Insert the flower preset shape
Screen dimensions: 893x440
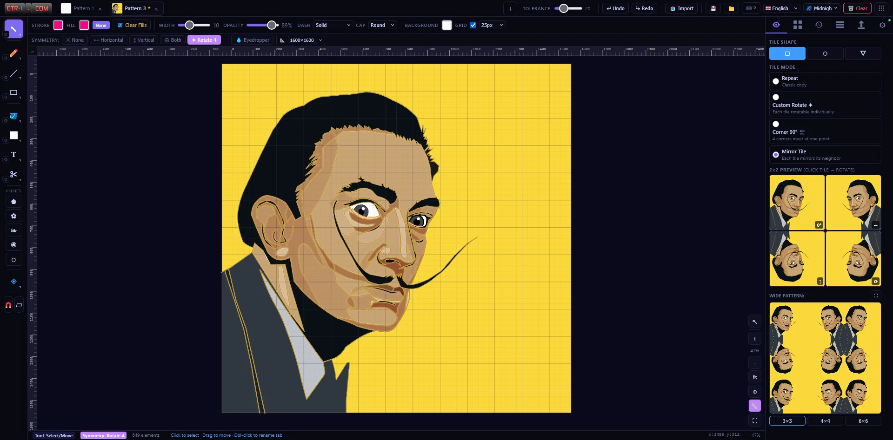(x=13, y=216)
